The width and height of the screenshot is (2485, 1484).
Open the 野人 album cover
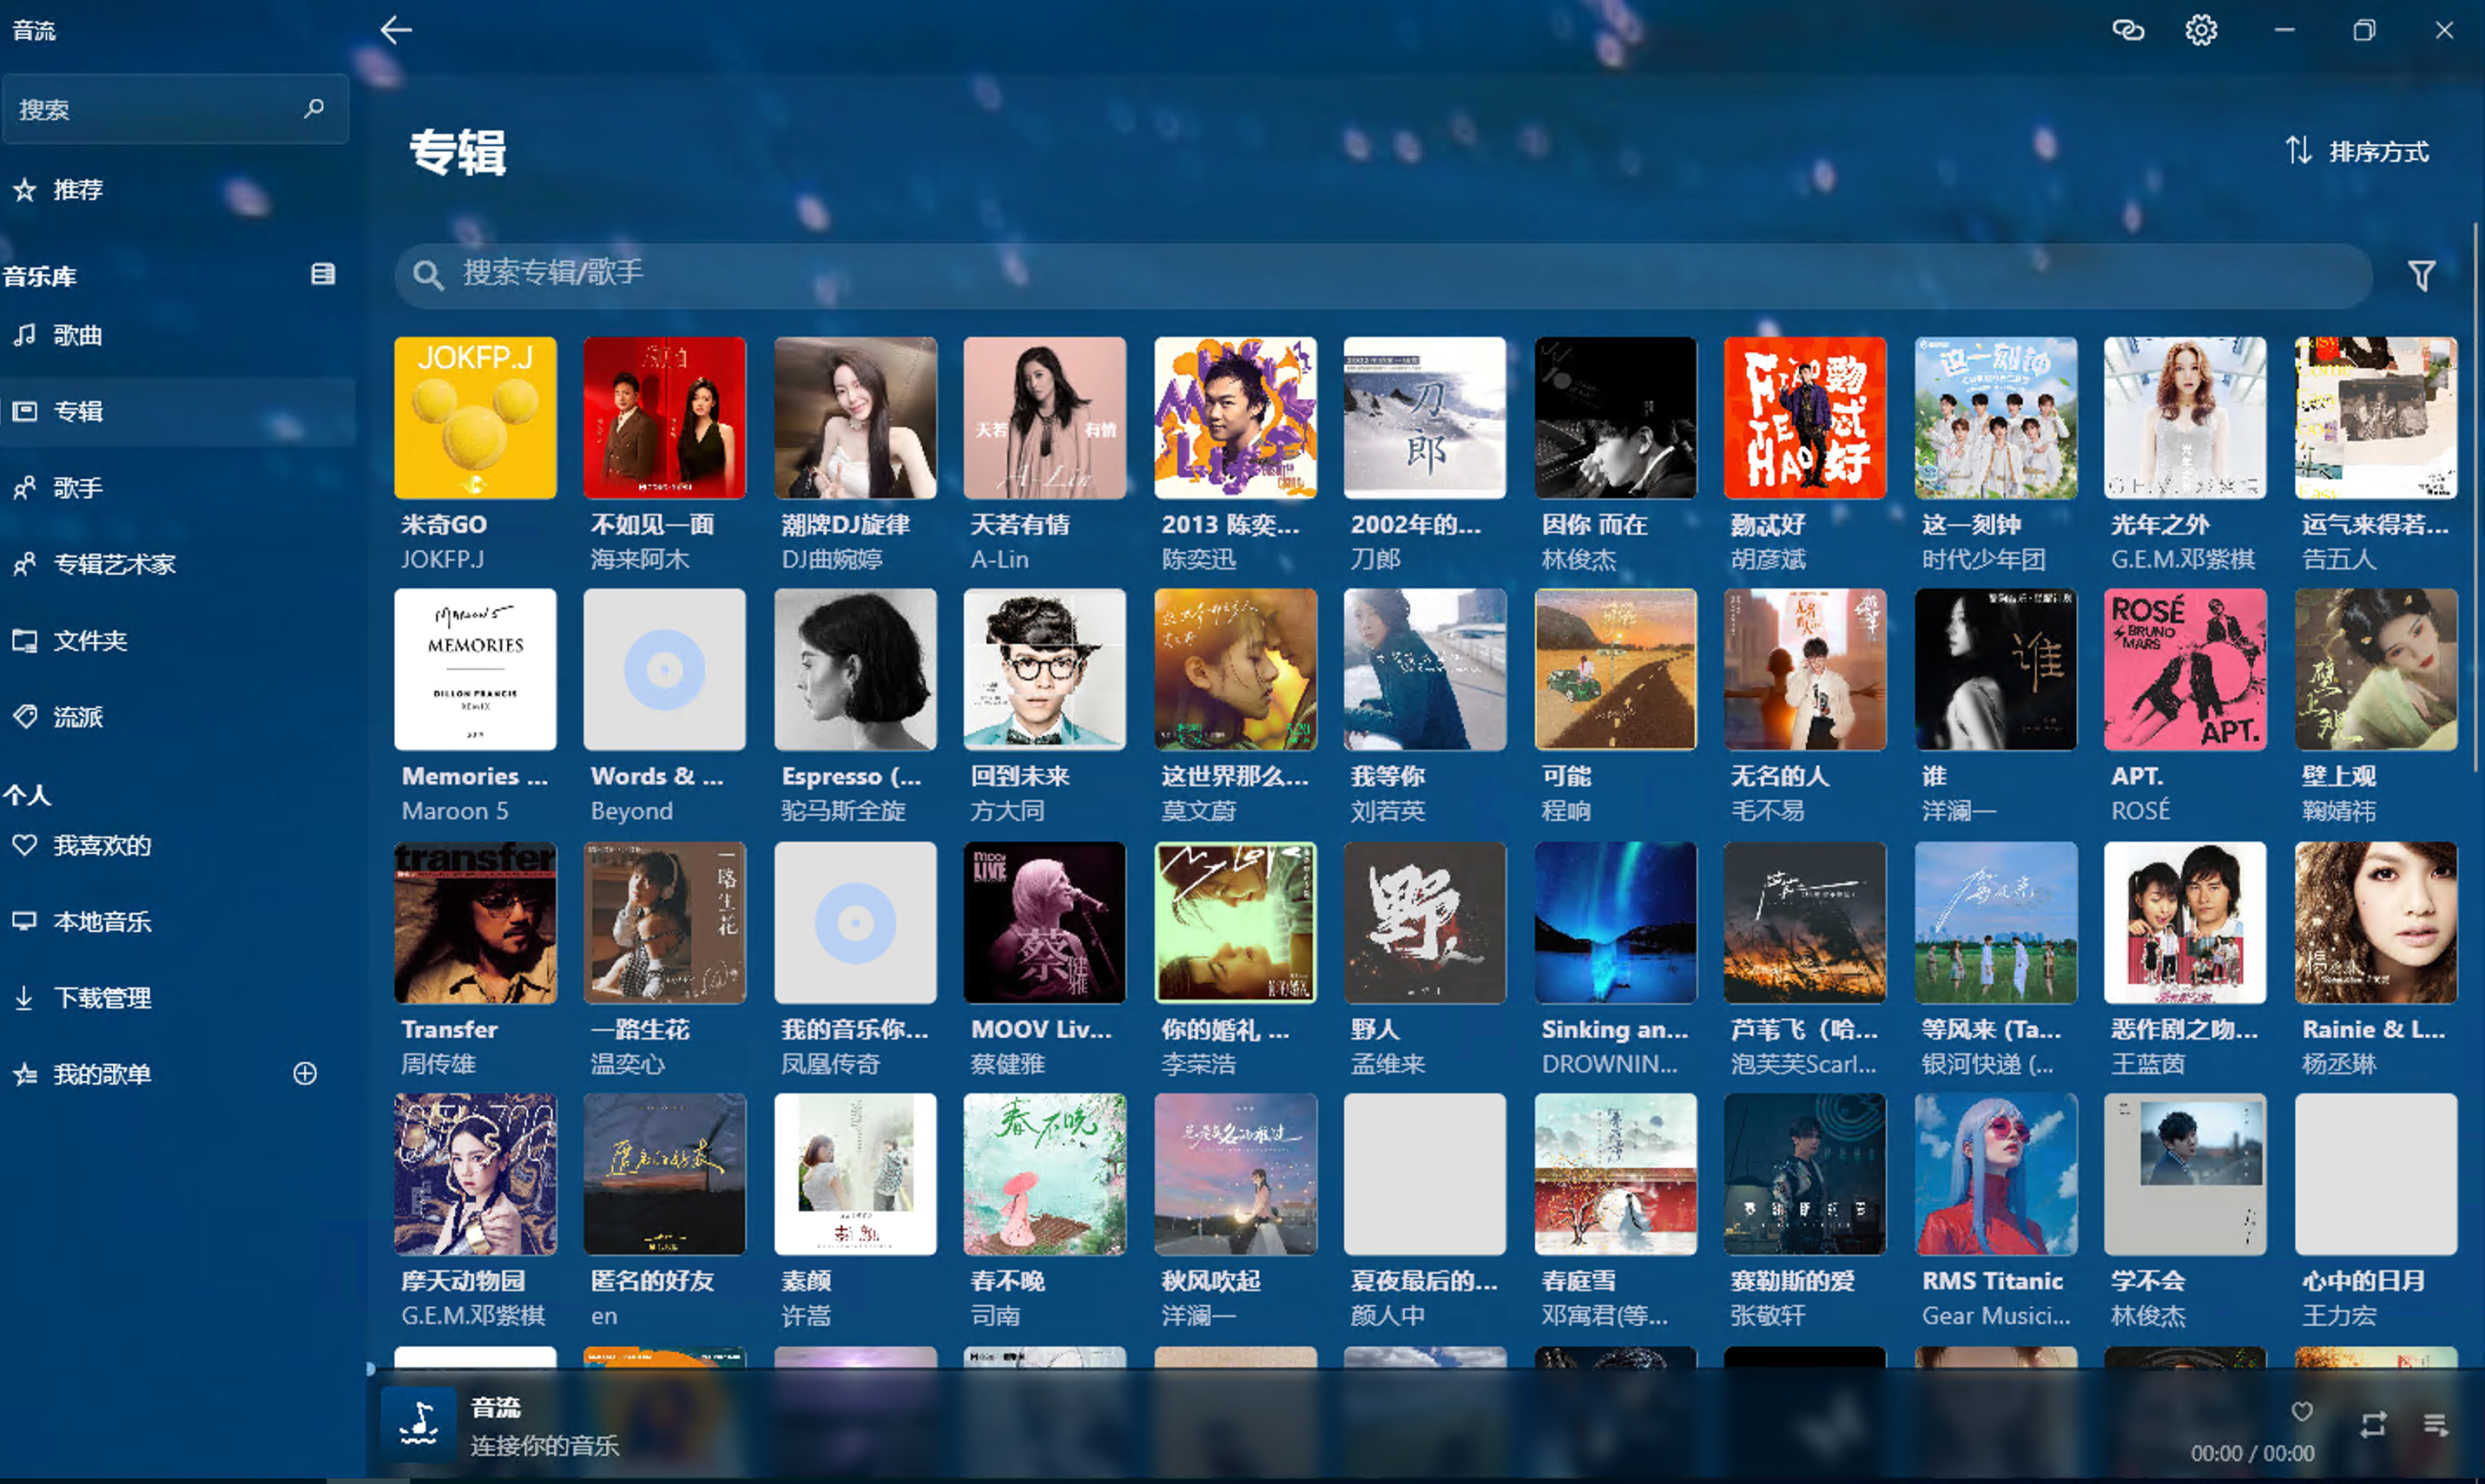pyautogui.click(x=1425, y=923)
